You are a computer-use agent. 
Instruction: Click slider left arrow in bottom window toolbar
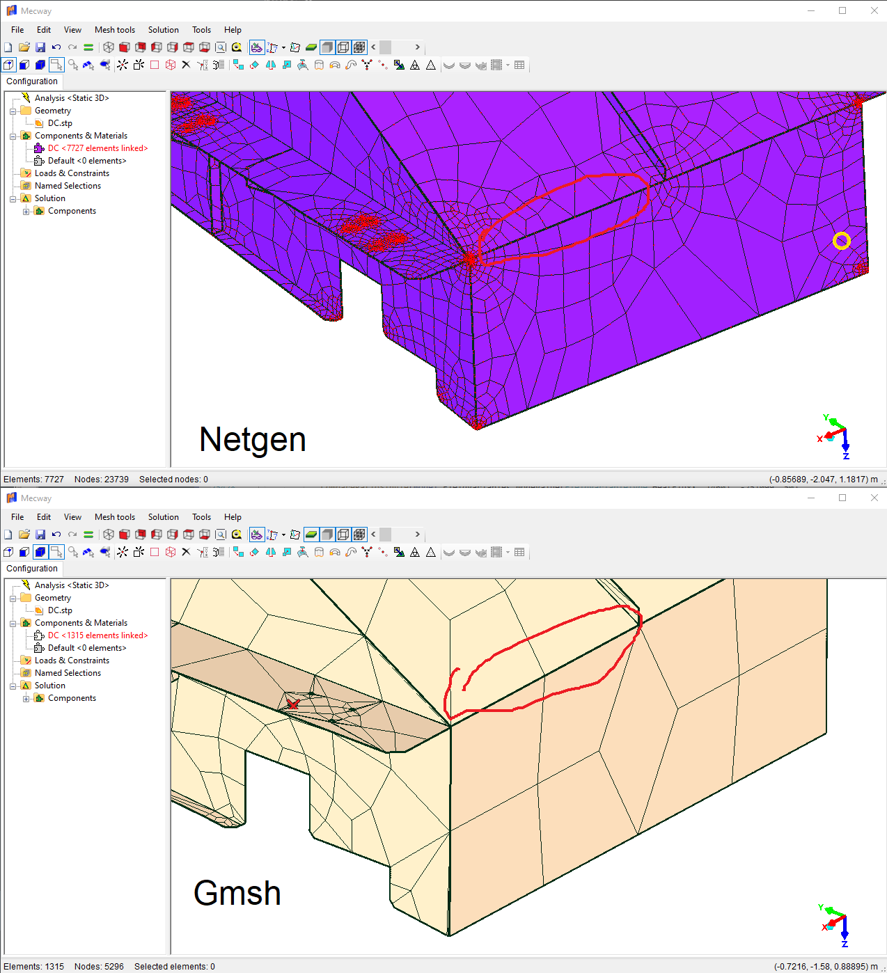tap(374, 535)
